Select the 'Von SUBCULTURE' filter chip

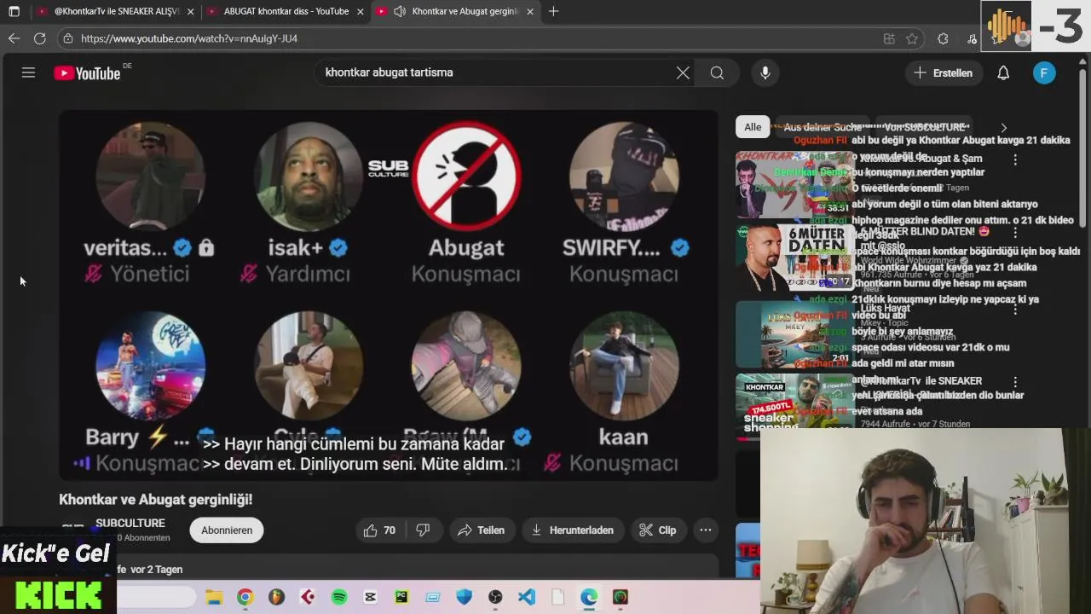point(924,127)
